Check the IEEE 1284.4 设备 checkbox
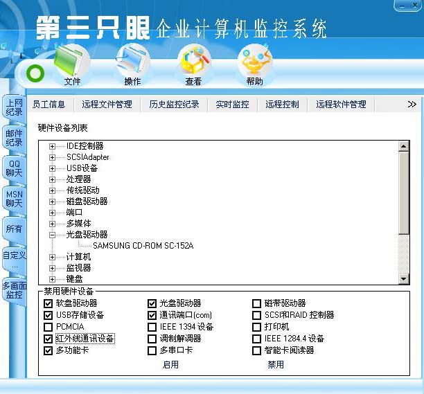The height and width of the screenshot is (394, 424). click(x=256, y=339)
